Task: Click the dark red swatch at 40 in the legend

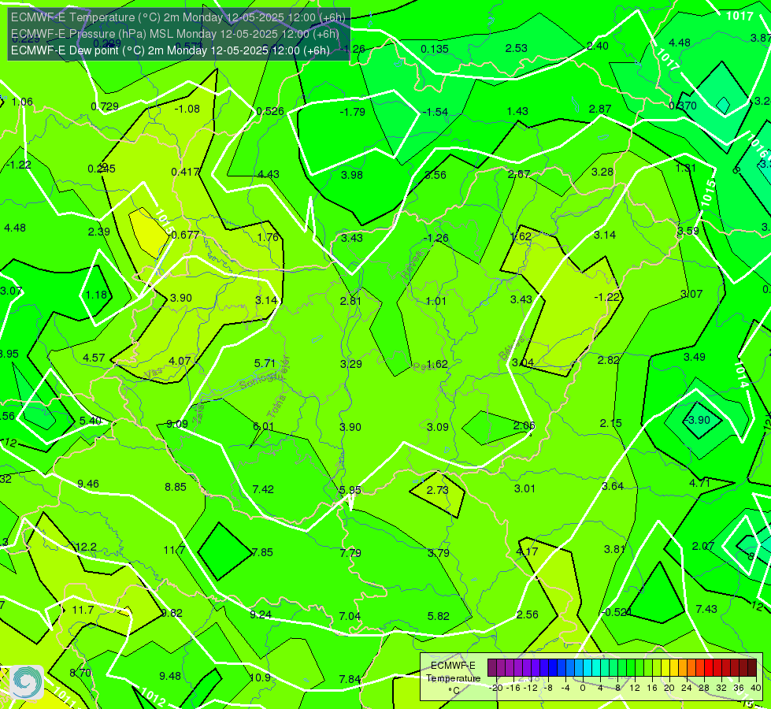Action: [752, 668]
